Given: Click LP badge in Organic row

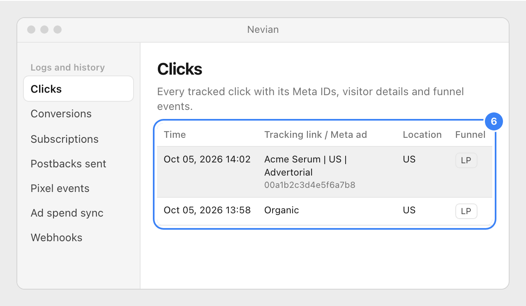Looking at the screenshot, I should click(x=466, y=211).
